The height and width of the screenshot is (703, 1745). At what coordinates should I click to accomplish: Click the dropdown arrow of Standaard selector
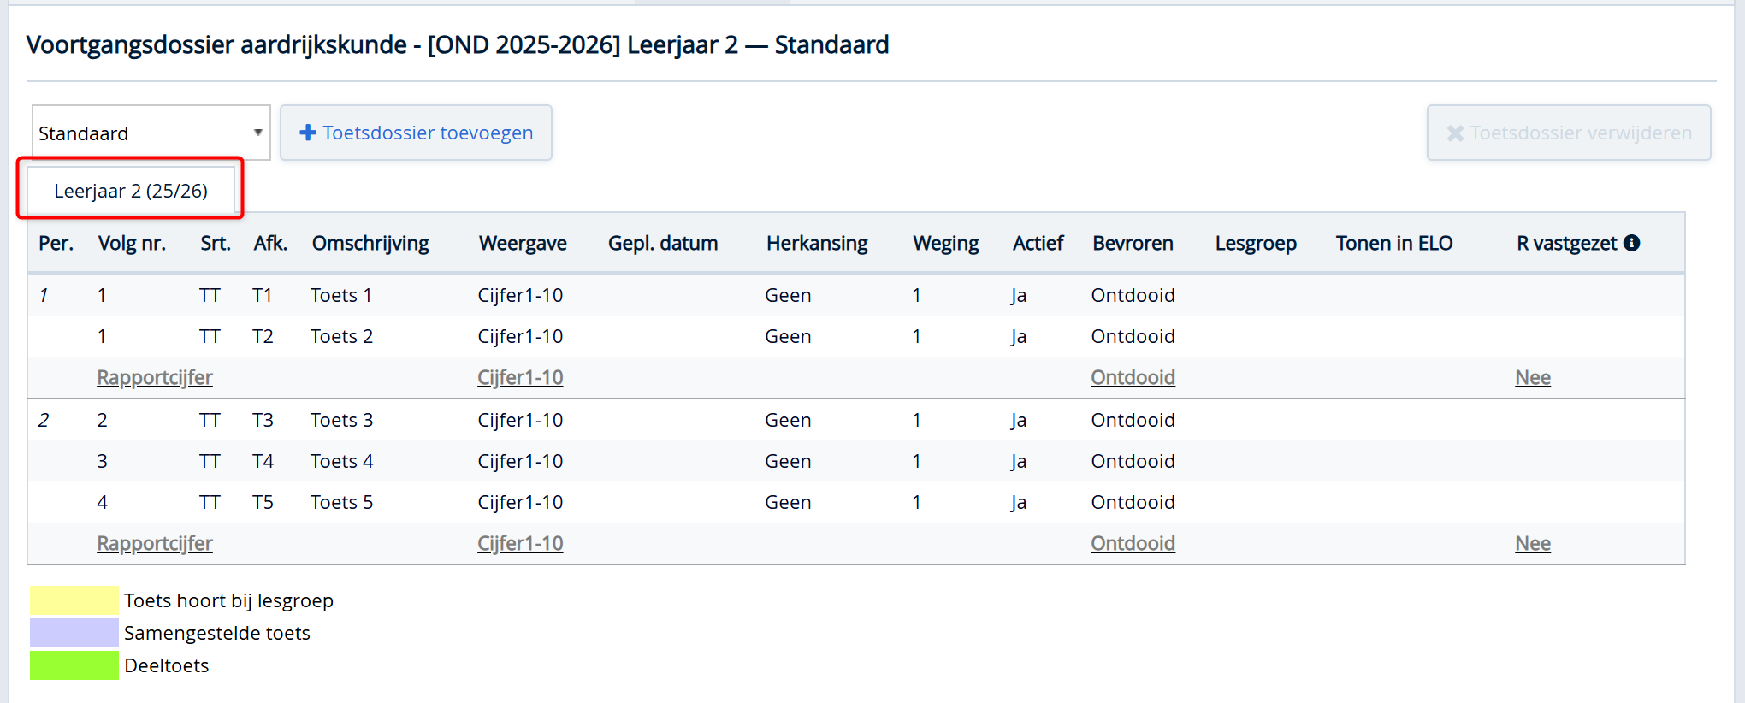tap(257, 133)
